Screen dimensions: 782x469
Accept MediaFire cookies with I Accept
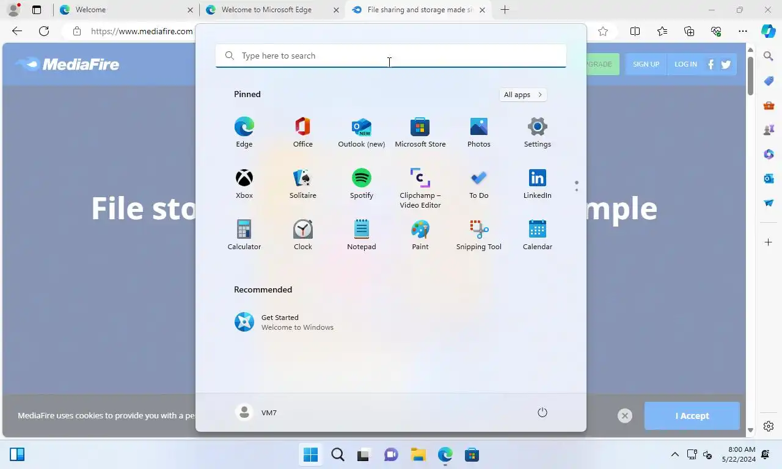pos(692,416)
